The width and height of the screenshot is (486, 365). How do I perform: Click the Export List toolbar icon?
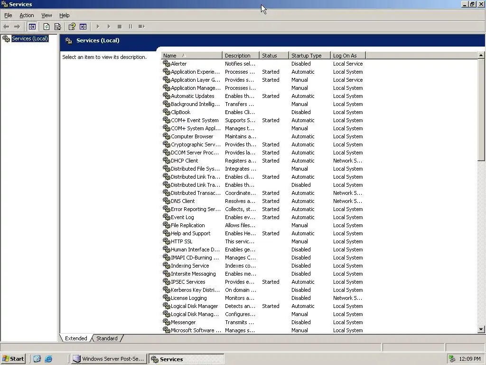pyautogui.click(x=57, y=27)
